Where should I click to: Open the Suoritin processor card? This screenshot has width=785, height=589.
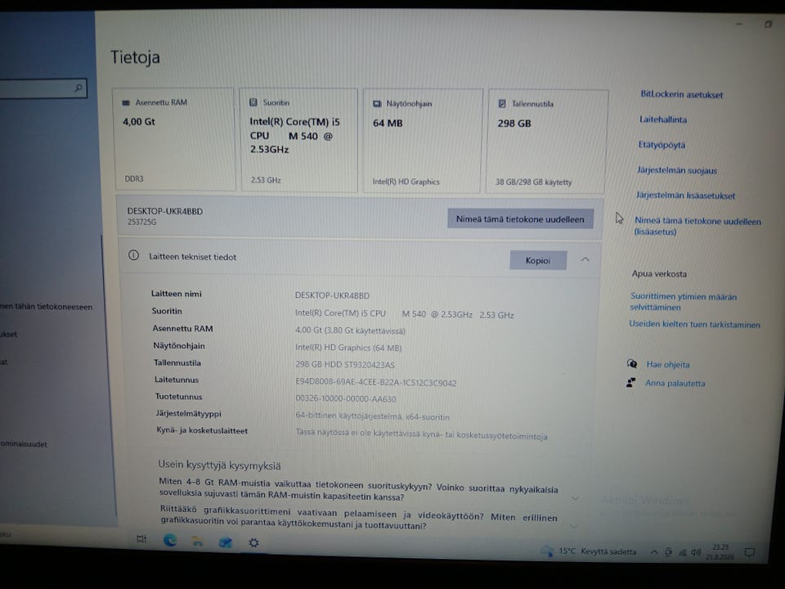(x=299, y=140)
